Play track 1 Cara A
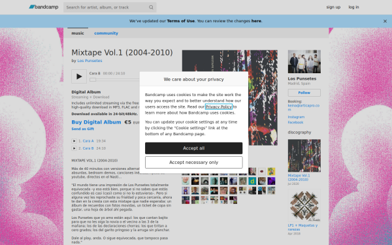392x245 pixels. [x=74, y=141]
